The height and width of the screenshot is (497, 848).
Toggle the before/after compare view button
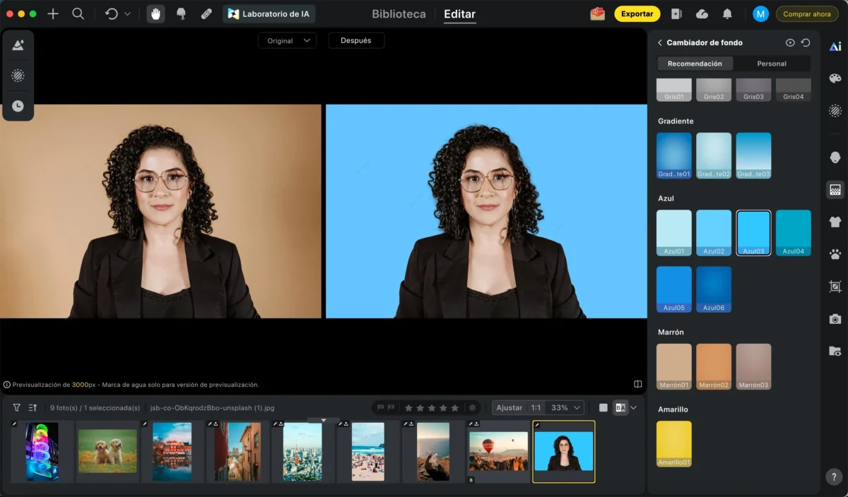620,408
